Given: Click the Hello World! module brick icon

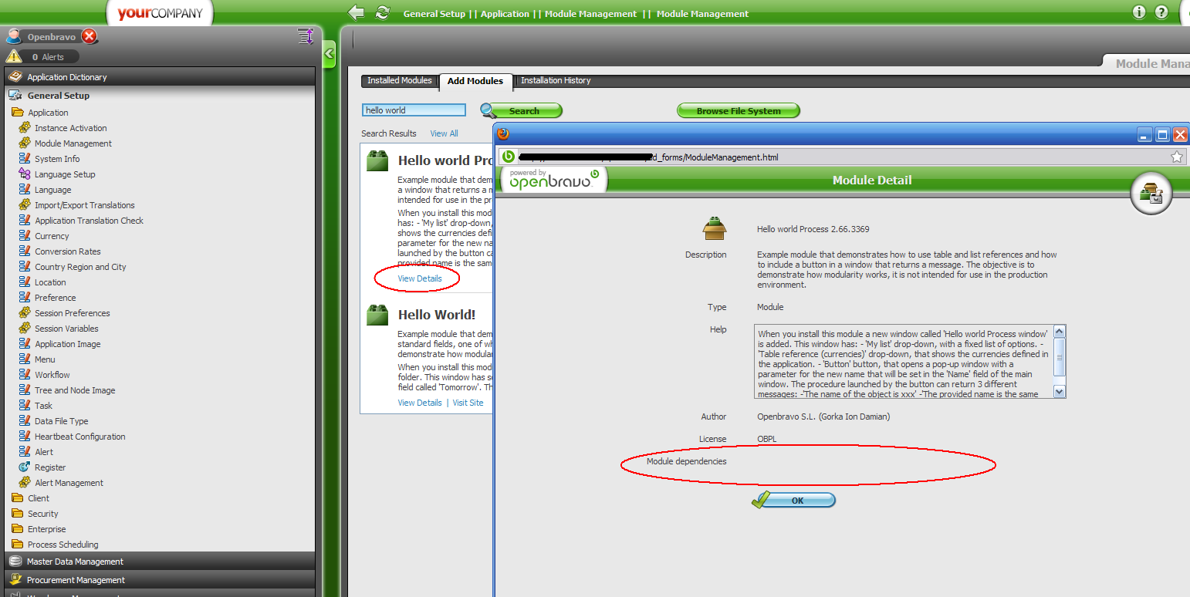Looking at the screenshot, I should (377, 315).
